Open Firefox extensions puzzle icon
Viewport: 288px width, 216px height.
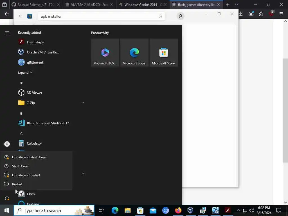[x=261, y=14]
